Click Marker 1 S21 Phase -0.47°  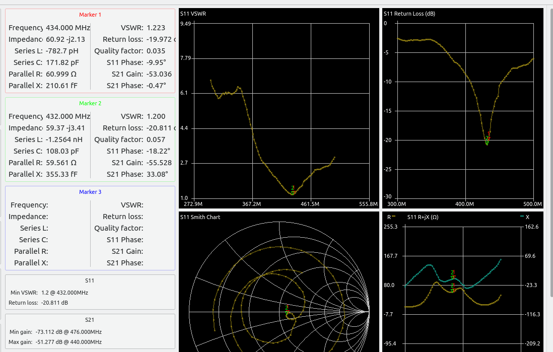[156, 86]
